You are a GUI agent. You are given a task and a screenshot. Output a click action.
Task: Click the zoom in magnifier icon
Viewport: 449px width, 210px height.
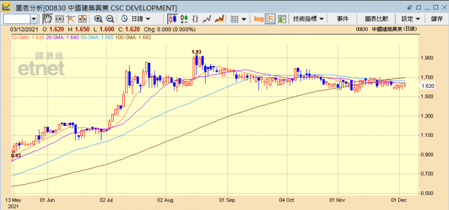[98, 19]
